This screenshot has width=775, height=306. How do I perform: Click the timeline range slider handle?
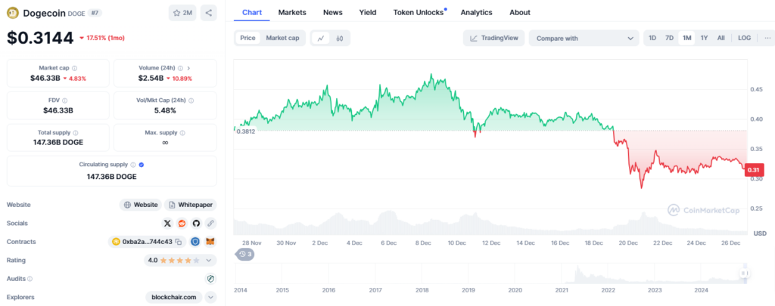(744, 273)
